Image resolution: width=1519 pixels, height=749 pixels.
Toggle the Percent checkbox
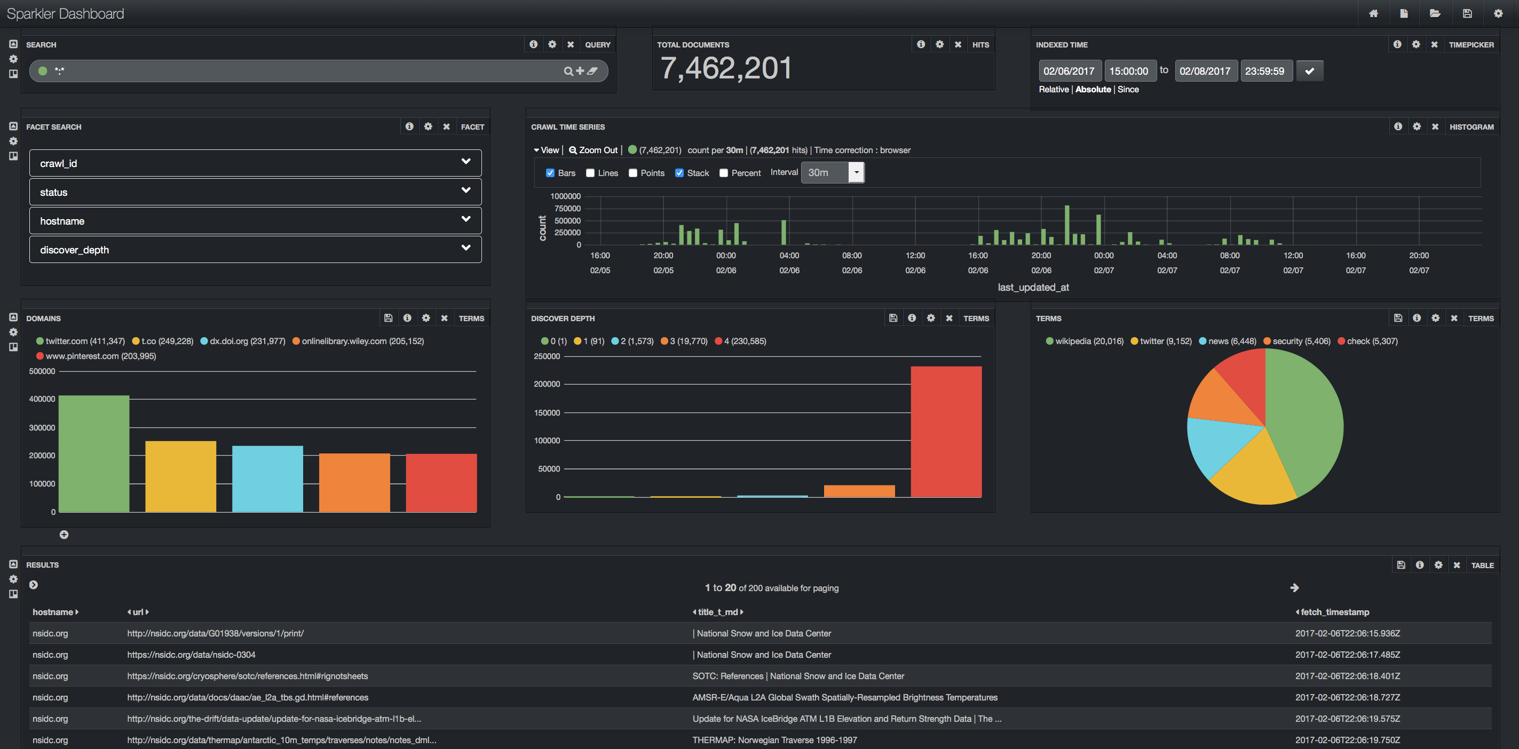[x=724, y=173]
